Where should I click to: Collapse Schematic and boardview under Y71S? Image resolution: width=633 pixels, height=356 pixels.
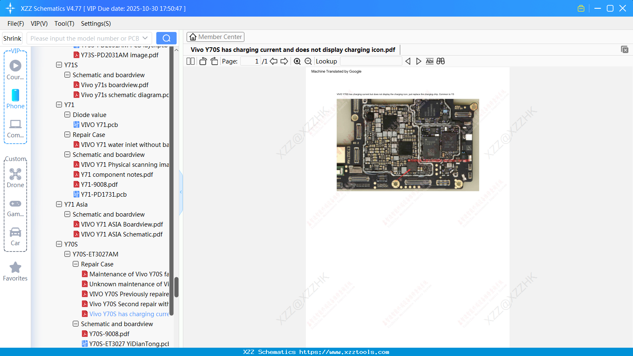67,75
